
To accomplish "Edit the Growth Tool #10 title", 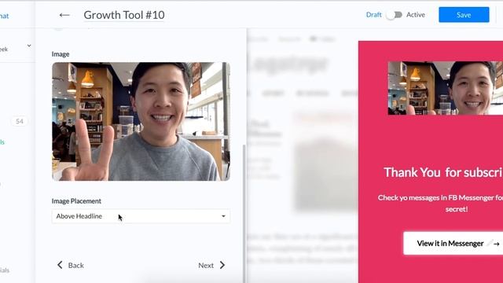I will [x=124, y=15].
